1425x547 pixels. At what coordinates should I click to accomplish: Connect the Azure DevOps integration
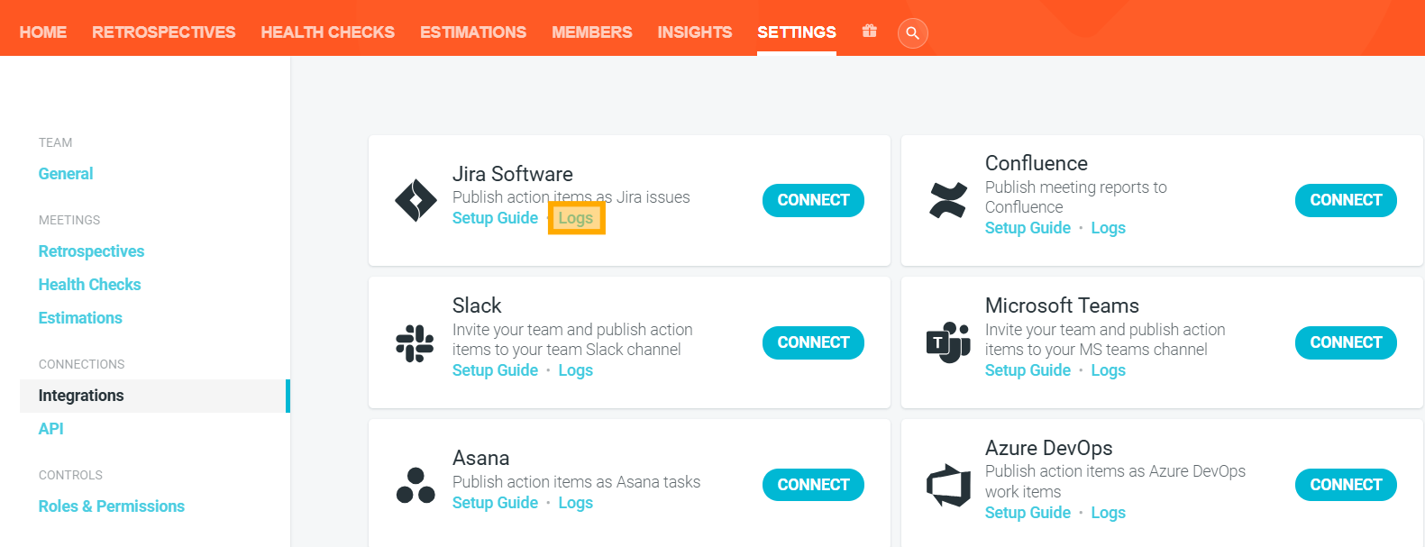click(x=1346, y=485)
